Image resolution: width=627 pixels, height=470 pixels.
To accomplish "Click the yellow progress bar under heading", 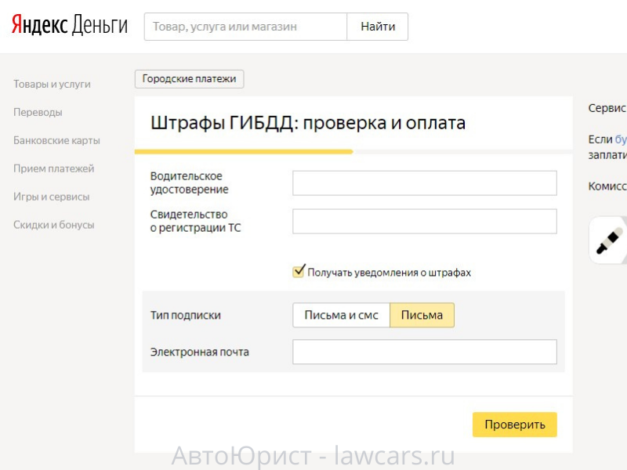I will [244, 152].
